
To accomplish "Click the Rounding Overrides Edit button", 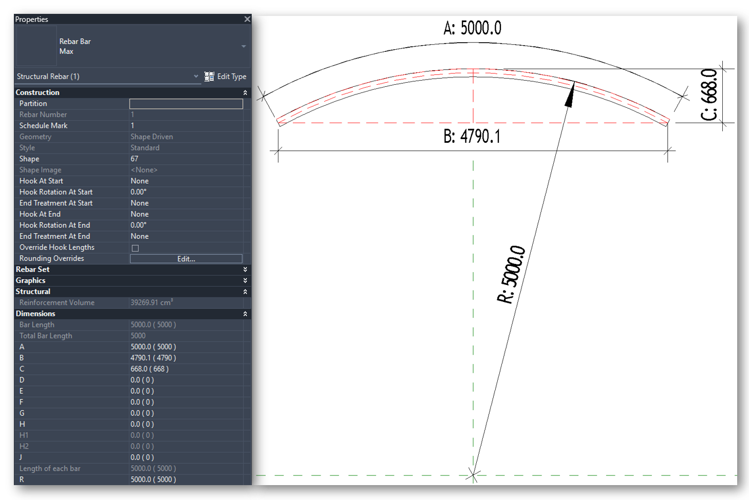I will [186, 258].
